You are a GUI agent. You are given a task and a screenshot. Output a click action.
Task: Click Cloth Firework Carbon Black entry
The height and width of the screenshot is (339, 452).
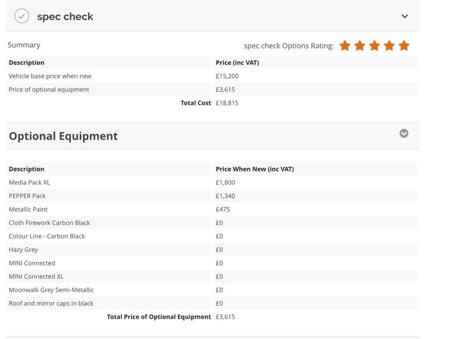[x=49, y=223]
